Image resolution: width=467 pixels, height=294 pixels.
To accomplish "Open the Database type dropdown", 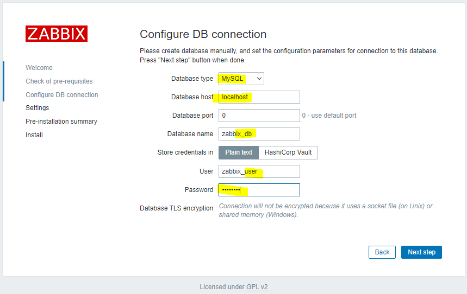I will tap(241, 79).
